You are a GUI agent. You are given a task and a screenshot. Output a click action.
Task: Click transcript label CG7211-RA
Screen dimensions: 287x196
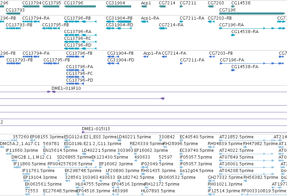click(192, 18)
